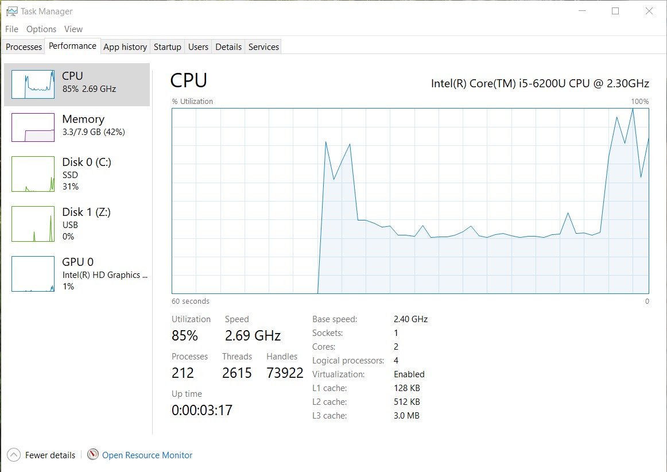Switch to the Processes tab
This screenshot has height=472, width=667.
click(x=24, y=47)
